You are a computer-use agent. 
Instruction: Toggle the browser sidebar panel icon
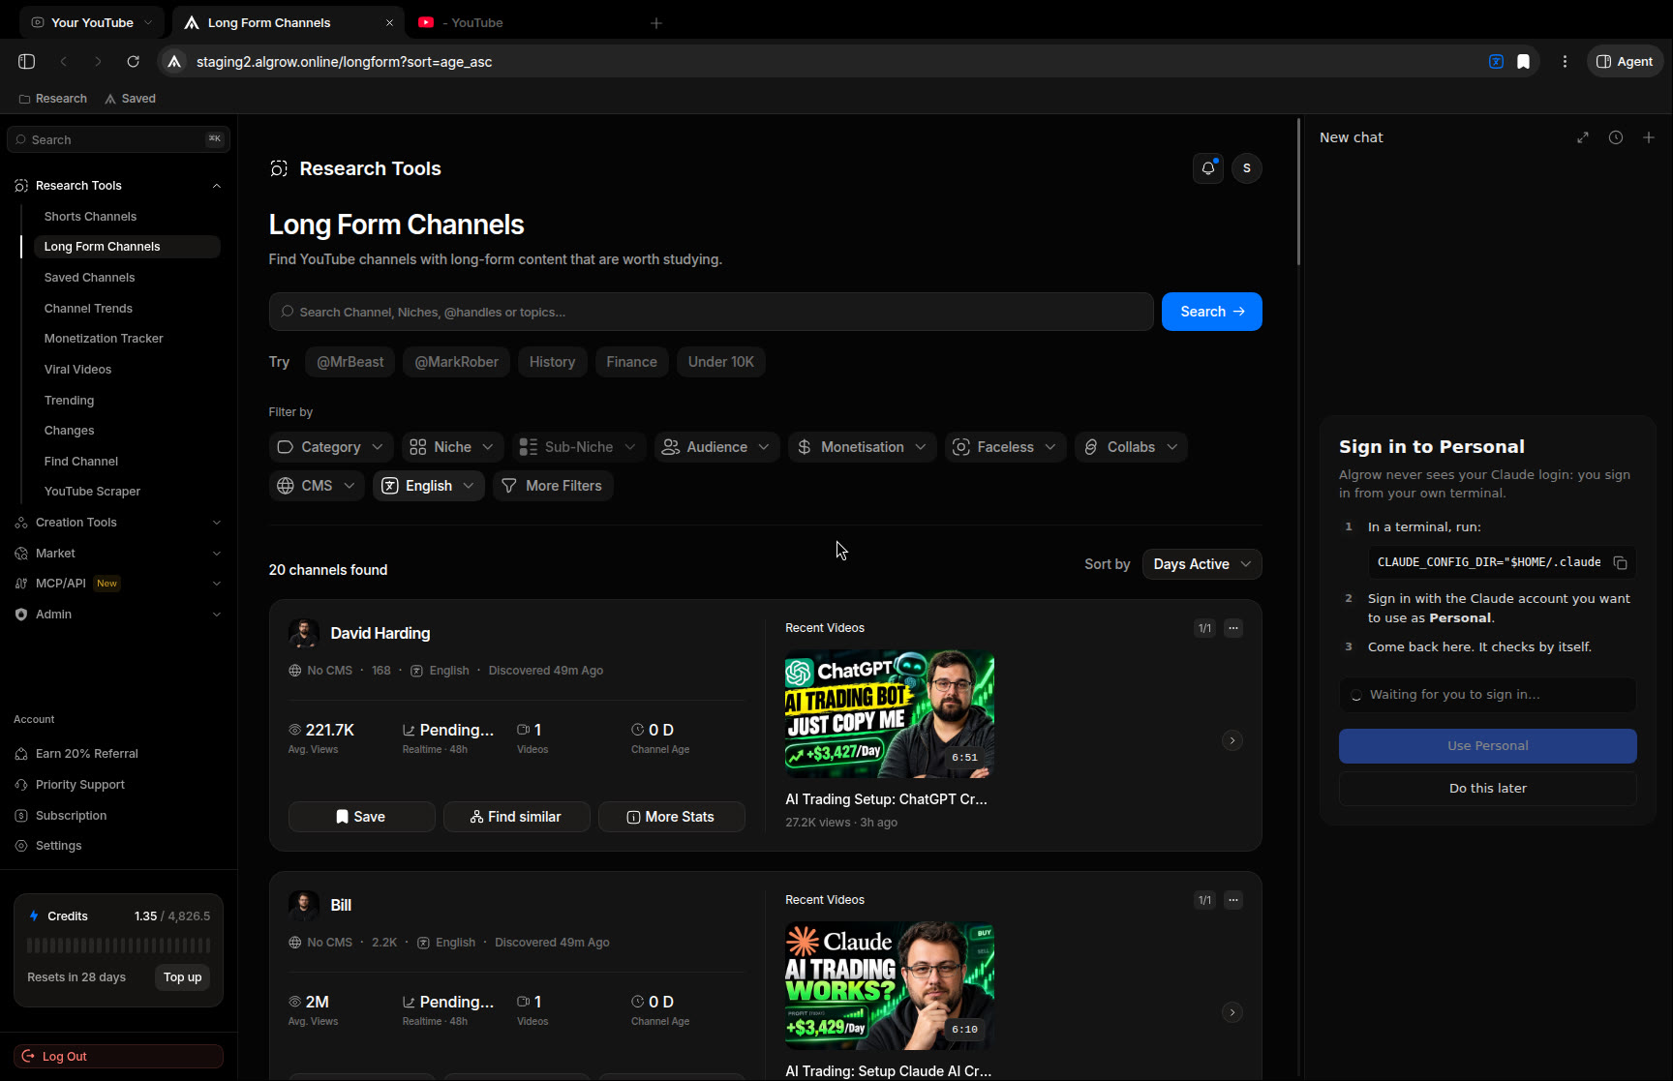click(27, 62)
